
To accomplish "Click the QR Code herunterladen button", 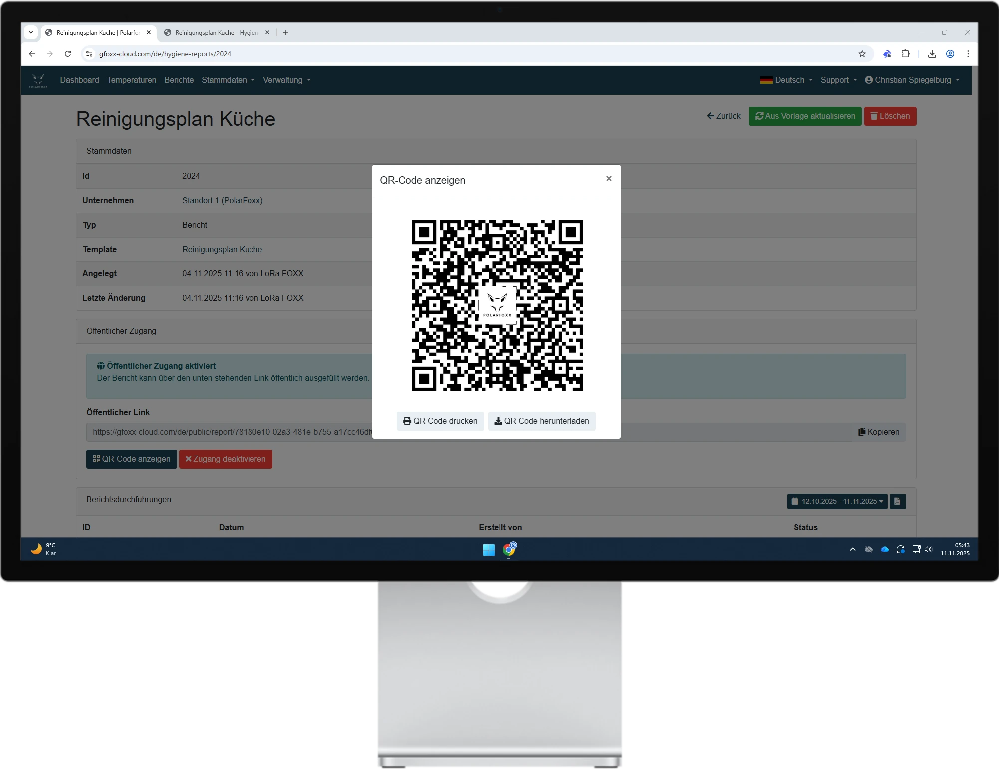I will (x=541, y=421).
